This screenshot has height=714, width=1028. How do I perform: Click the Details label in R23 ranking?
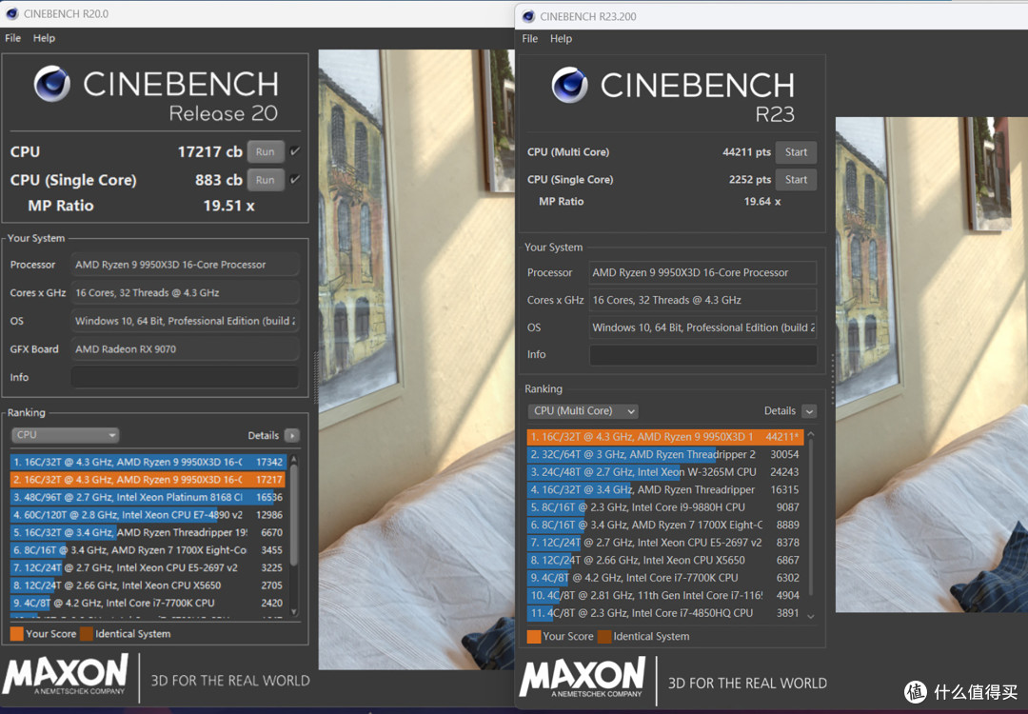point(780,411)
